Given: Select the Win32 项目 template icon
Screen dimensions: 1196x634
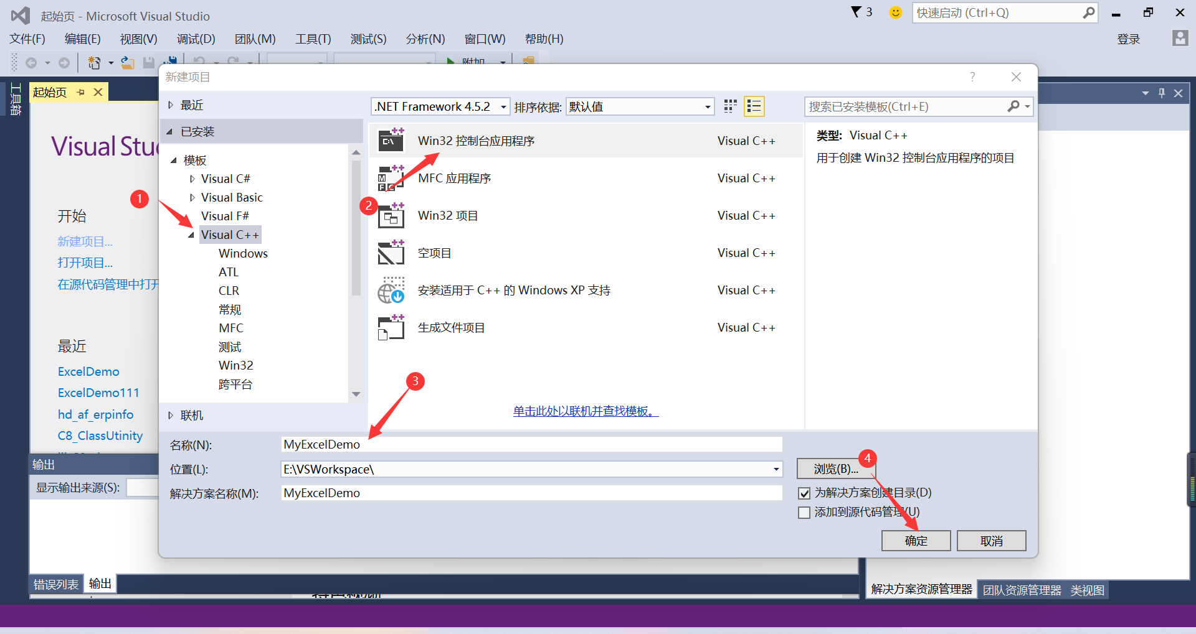Looking at the screenshot, I should coord(391,215).
